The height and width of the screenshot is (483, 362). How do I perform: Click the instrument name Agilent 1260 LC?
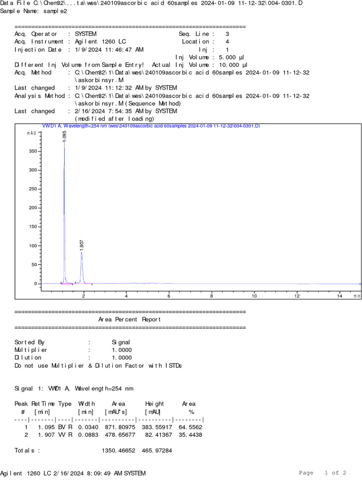point(100,42)
